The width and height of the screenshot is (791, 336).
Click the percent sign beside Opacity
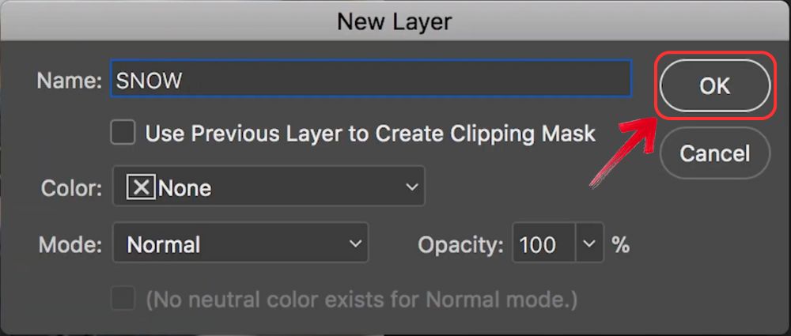(621, 244)
